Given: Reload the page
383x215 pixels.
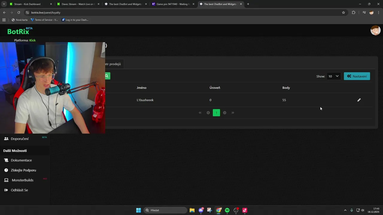Looking at the screenshot, I should [19, 13].
